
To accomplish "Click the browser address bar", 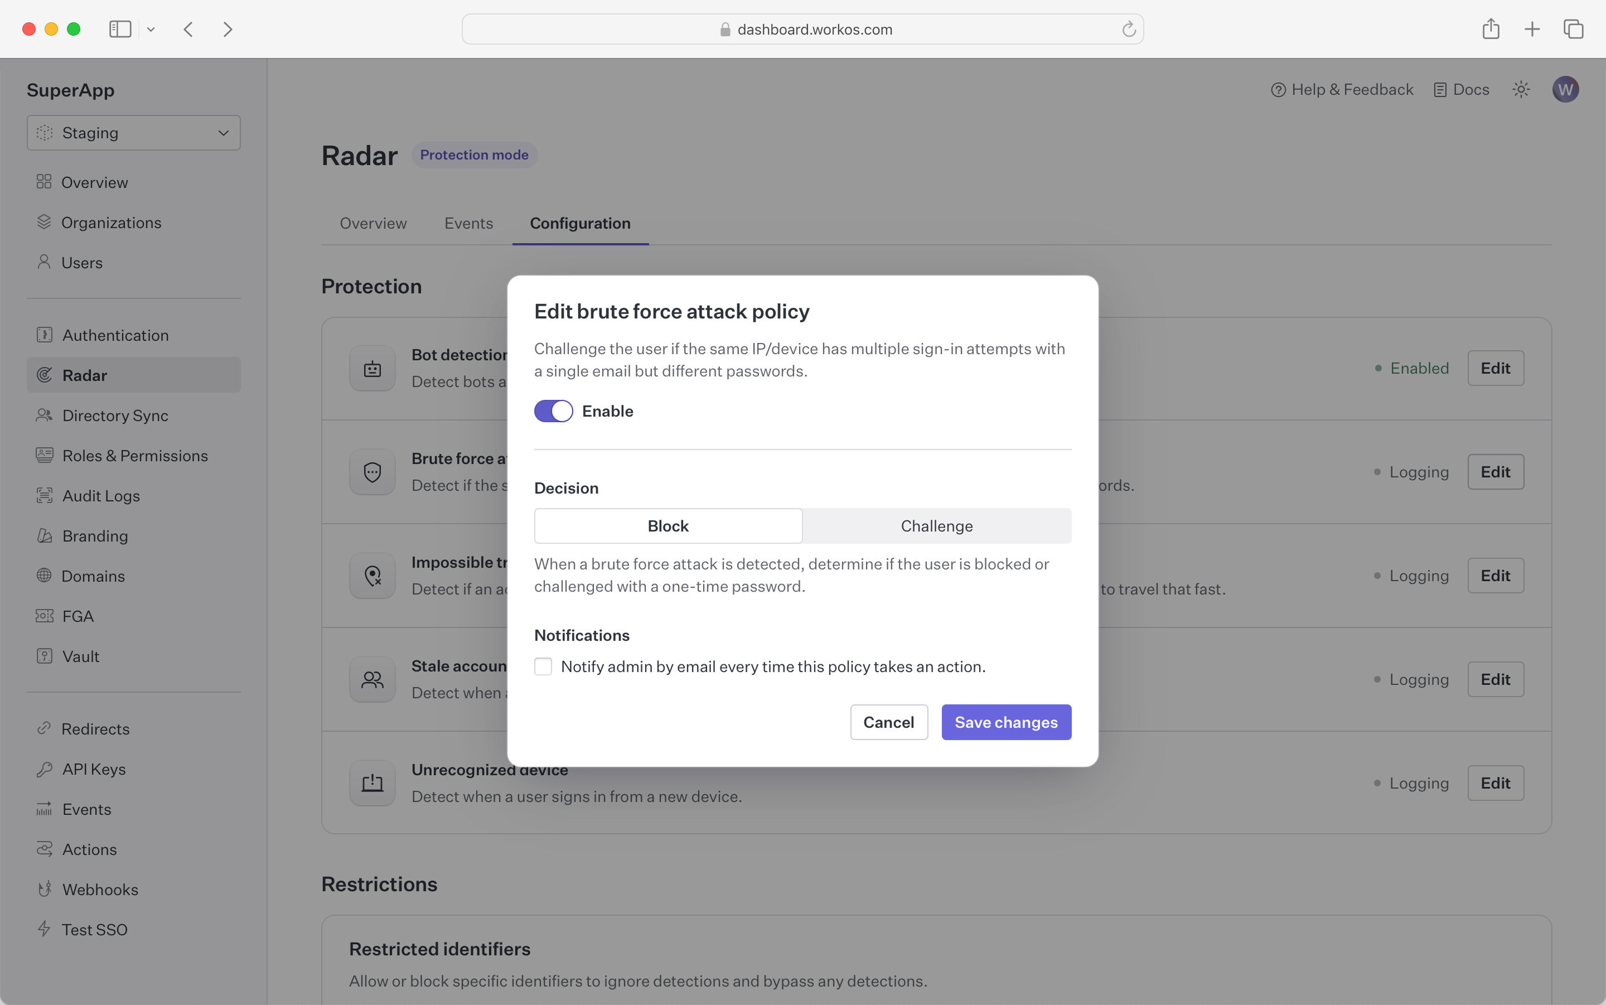I will click(802, 29).
